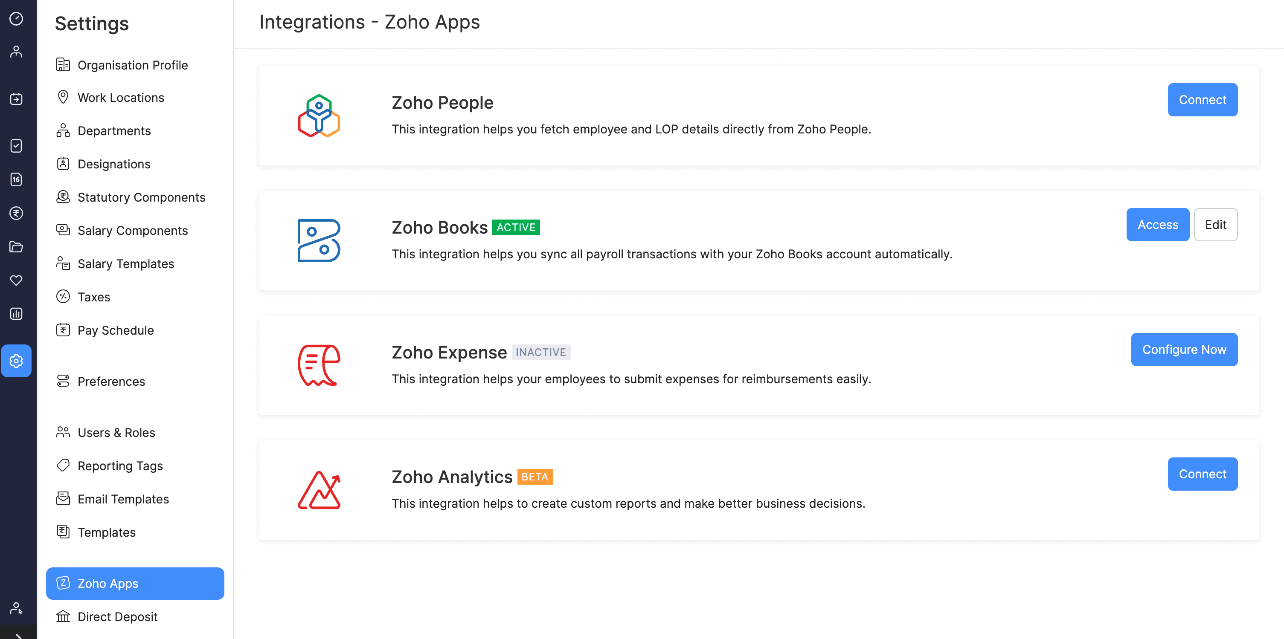Open Pay Runs from the sidebar
Screen dimensions: 1284x639
pos(17,98)
